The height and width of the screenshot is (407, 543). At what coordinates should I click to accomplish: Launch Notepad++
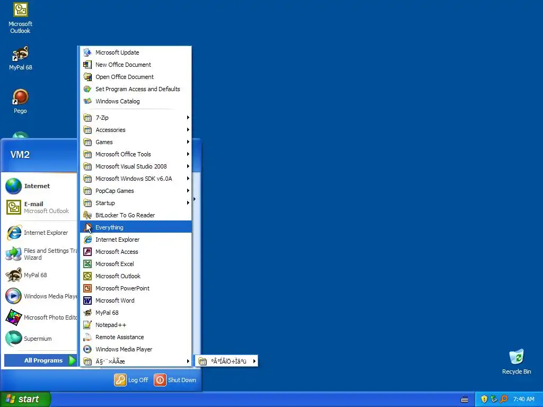[136, 325]
